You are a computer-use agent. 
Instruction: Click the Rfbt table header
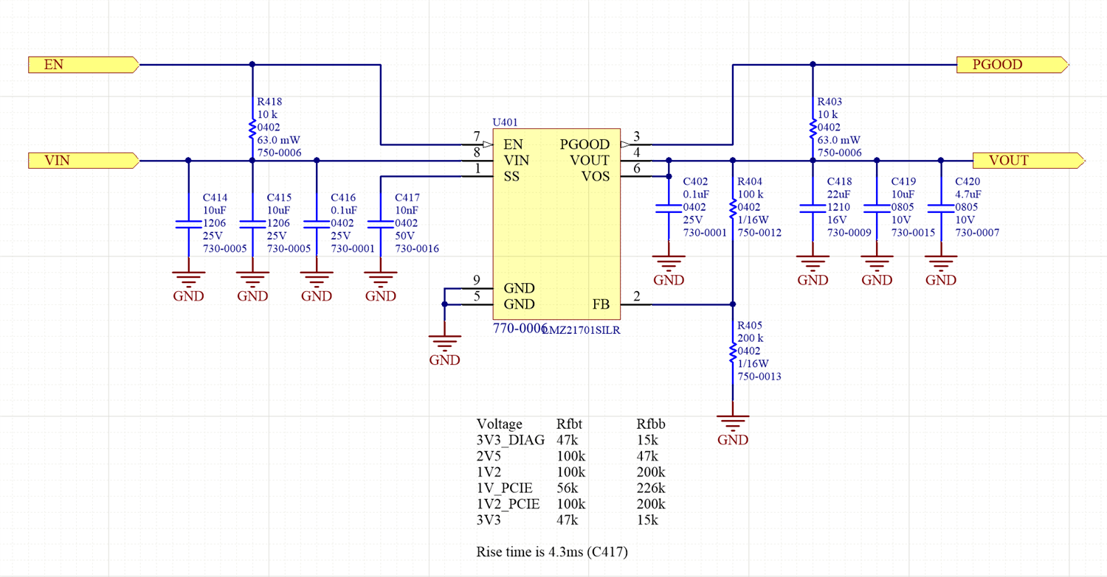(570, 424)
